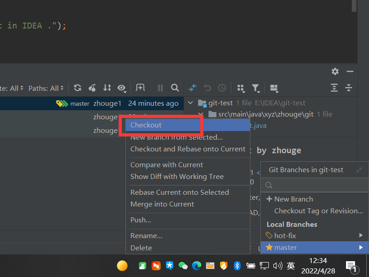Click the network monitor tray icon
Viewport: 369px width, 277px height.
coord(264,266)
